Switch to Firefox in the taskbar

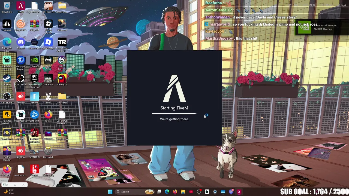click(175, 192)
